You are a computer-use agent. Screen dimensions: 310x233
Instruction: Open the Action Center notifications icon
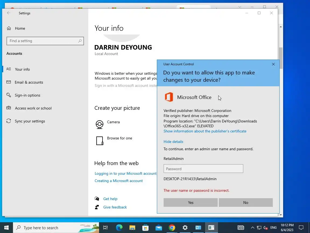coord(301,228)
